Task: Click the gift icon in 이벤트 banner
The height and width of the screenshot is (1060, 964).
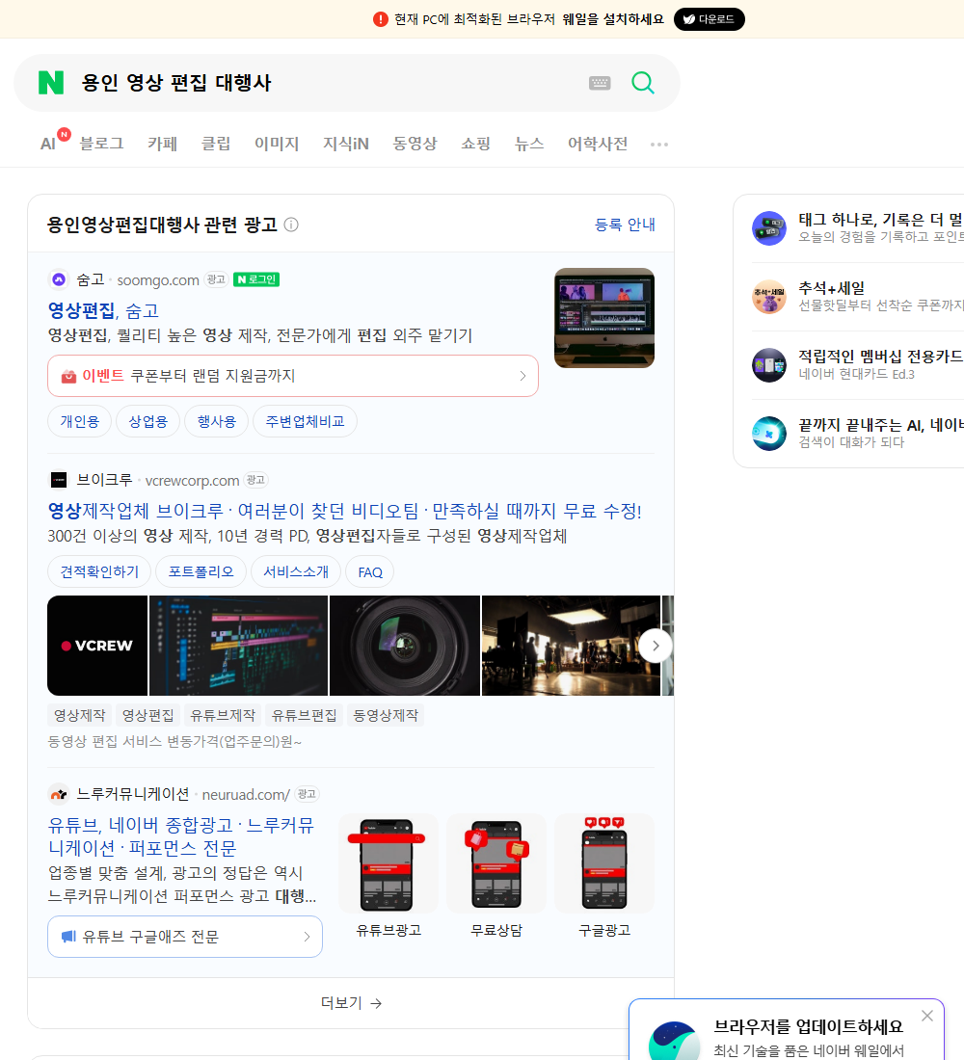Action: coord(68,377)
